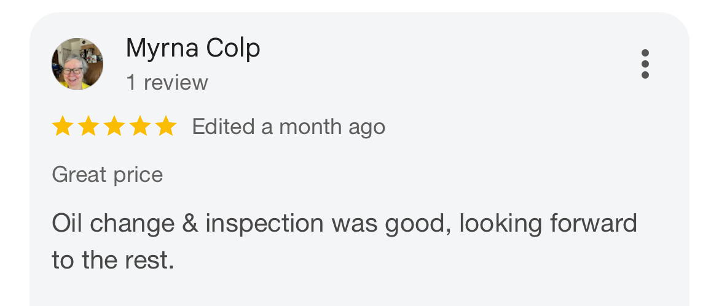Open the three-dot more options menu
The width and height of the screenshot is (719, 306).
point(645,64)
